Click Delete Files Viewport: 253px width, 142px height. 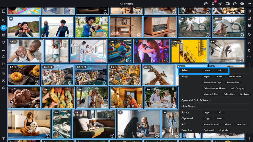tap(229, 94)
